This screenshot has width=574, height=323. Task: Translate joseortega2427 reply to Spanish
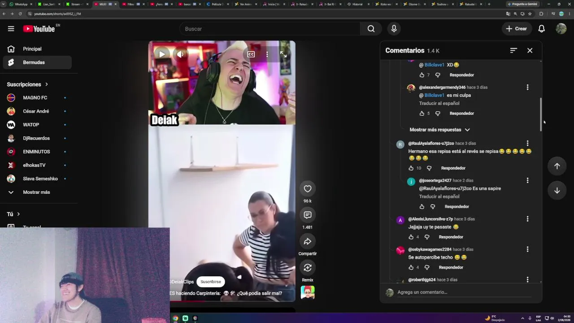pos(439,196)
